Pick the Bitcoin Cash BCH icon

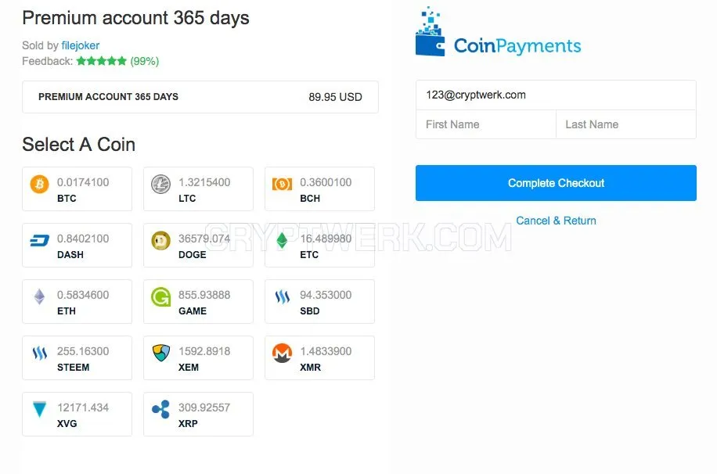(x=282, y=184)
